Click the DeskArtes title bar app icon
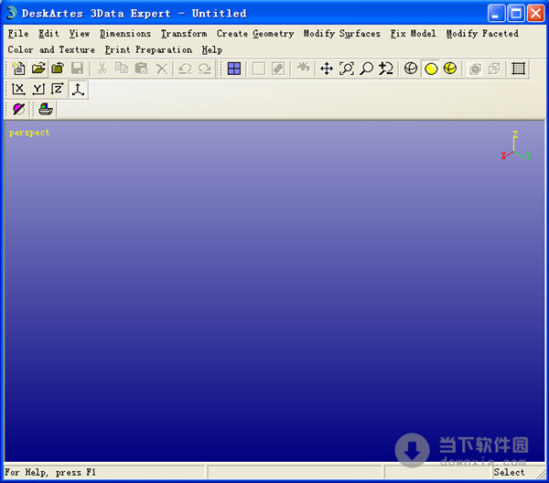This screenshot has height=483, width=549. click(x=12, y=14)
